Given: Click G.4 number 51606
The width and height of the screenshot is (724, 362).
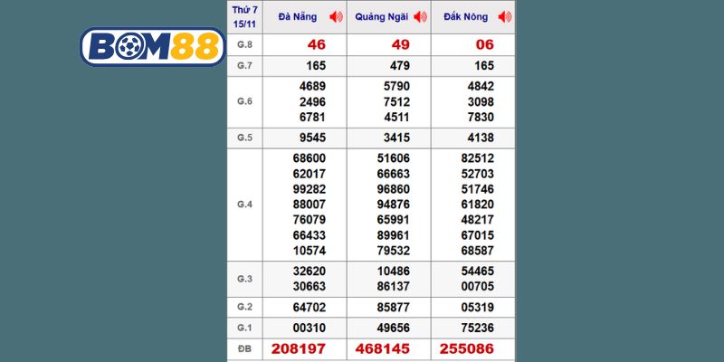Looking at the screenshot, I should click(x=394, y=158).
